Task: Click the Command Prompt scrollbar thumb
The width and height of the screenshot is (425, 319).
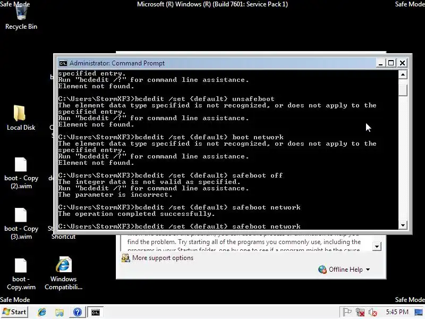Action: click(403, 90)
